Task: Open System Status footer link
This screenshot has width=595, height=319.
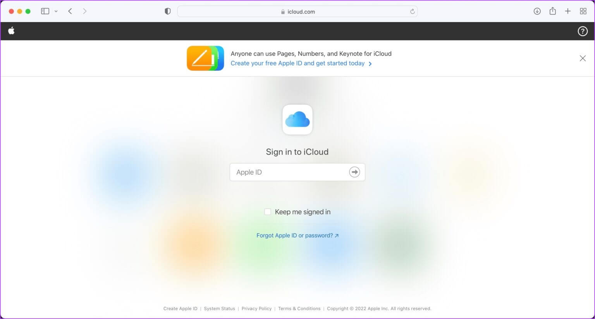Action: 219,309
